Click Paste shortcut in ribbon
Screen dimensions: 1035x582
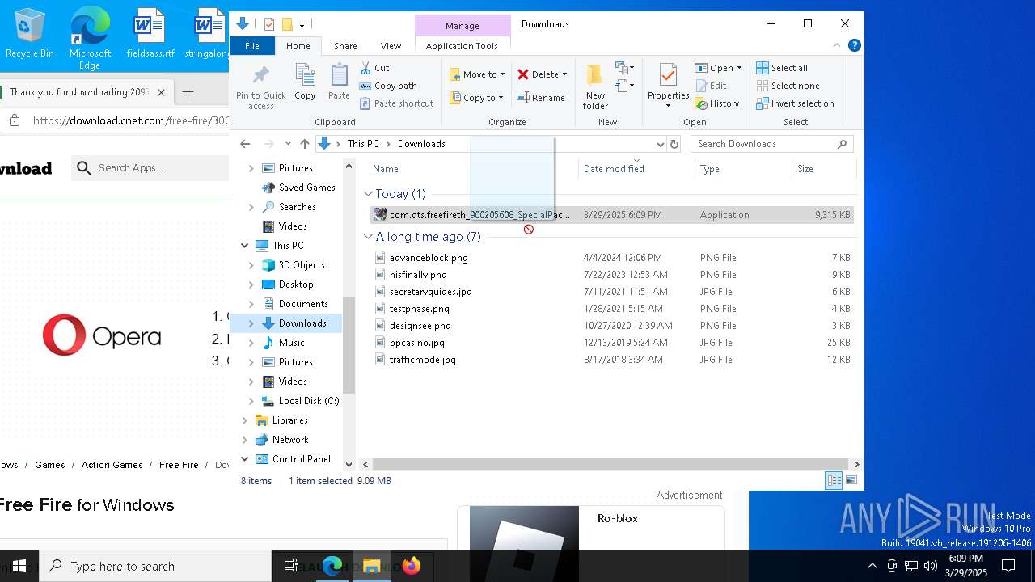(x=396, y=103)
